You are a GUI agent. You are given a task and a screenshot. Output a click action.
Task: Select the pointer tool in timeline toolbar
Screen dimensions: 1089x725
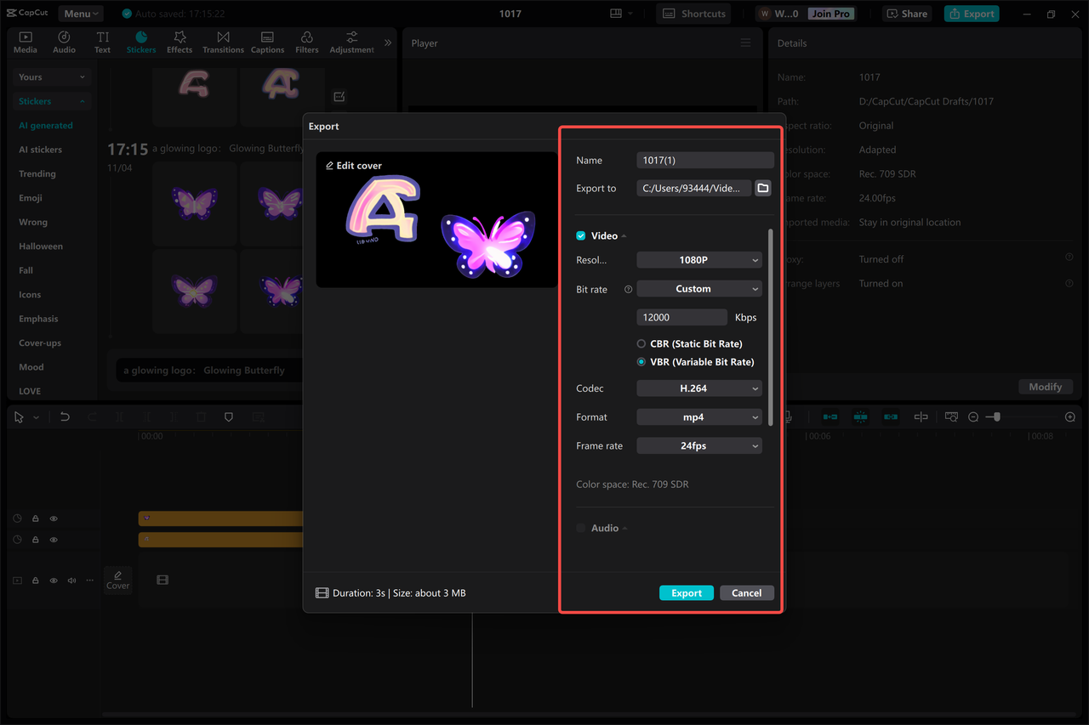tap(20, 417)
